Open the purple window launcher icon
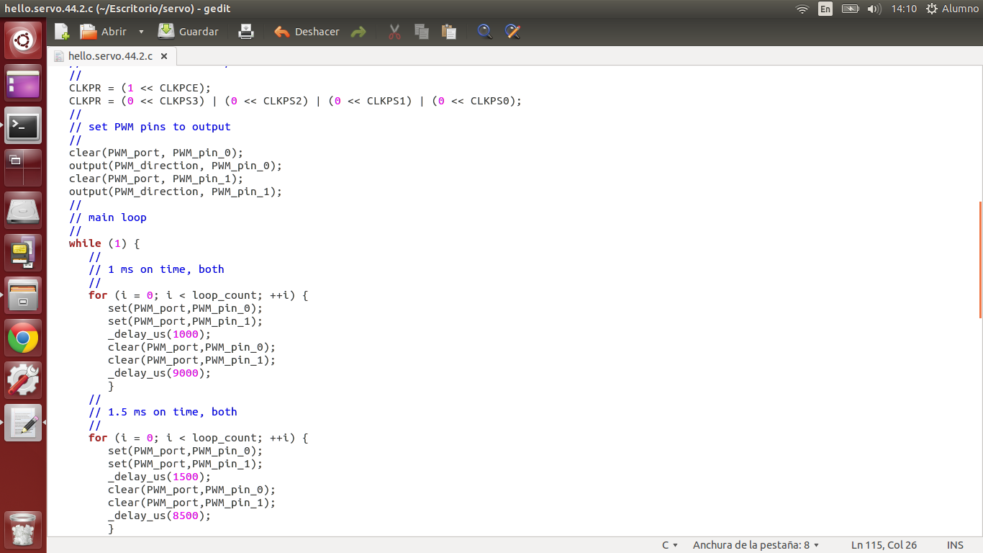Screen dimensions: 983x553 coord(24,84)
